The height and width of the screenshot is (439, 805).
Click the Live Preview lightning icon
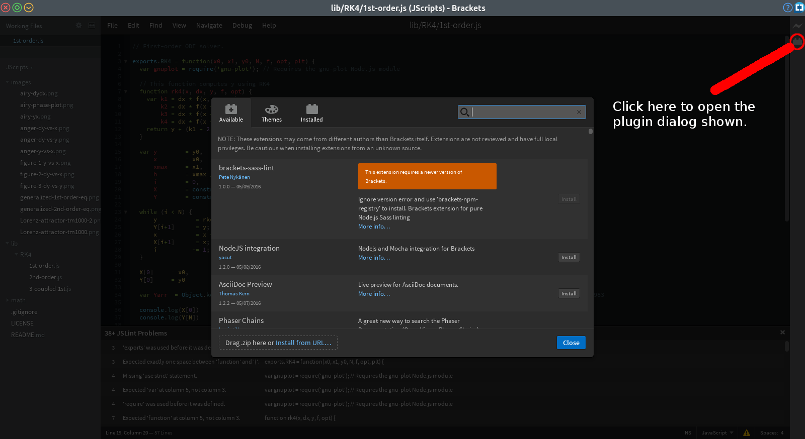(x=797, y=26)
